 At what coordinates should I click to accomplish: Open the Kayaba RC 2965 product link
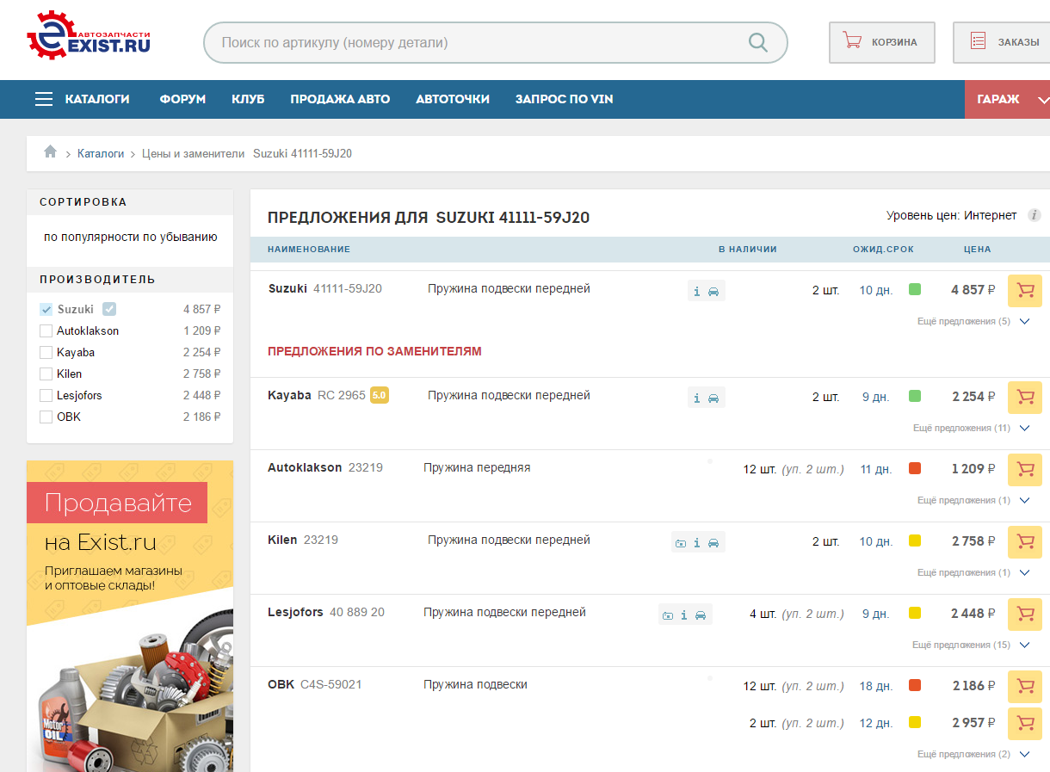point(317,396)
